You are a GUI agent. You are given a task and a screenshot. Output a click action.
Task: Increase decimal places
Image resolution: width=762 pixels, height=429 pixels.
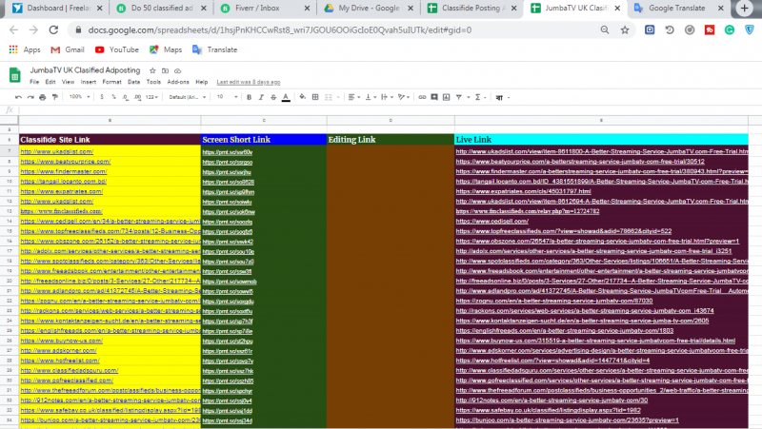(137, 97)
